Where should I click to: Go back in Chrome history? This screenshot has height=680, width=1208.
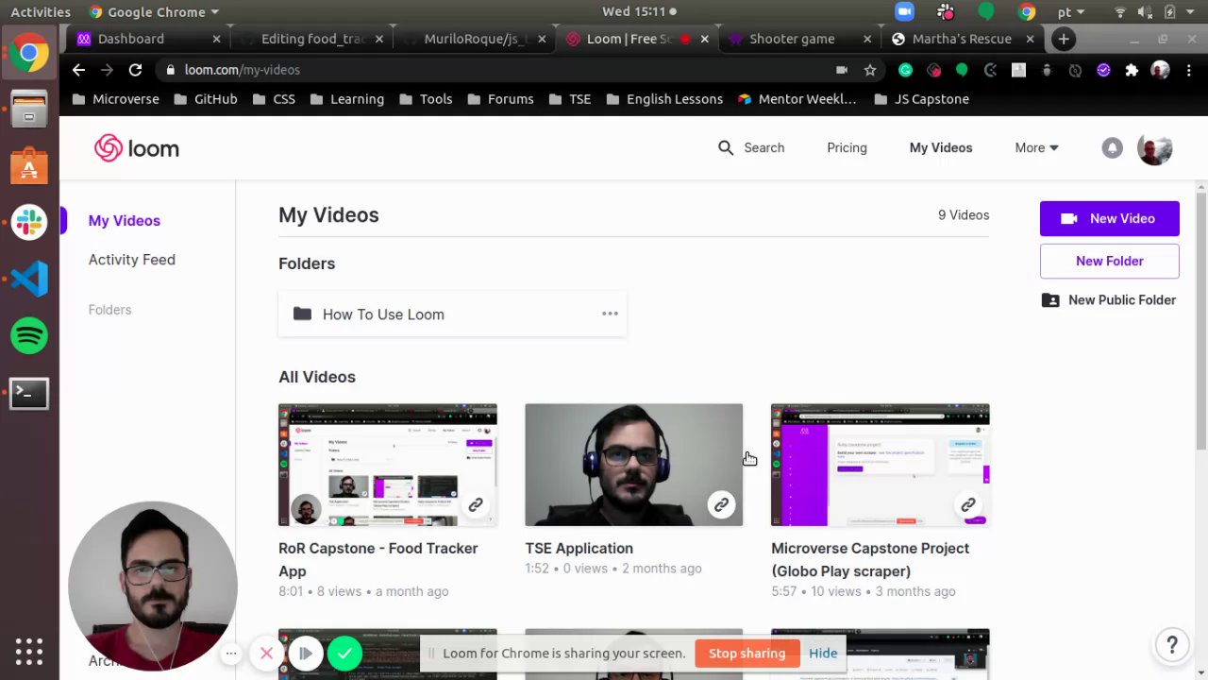tap(78, 70)
